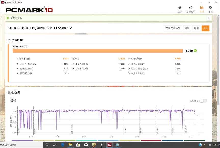Screen dimensions: 220x148
Task: Show hidden system tray icons arrow
Action: click(205, 145)
